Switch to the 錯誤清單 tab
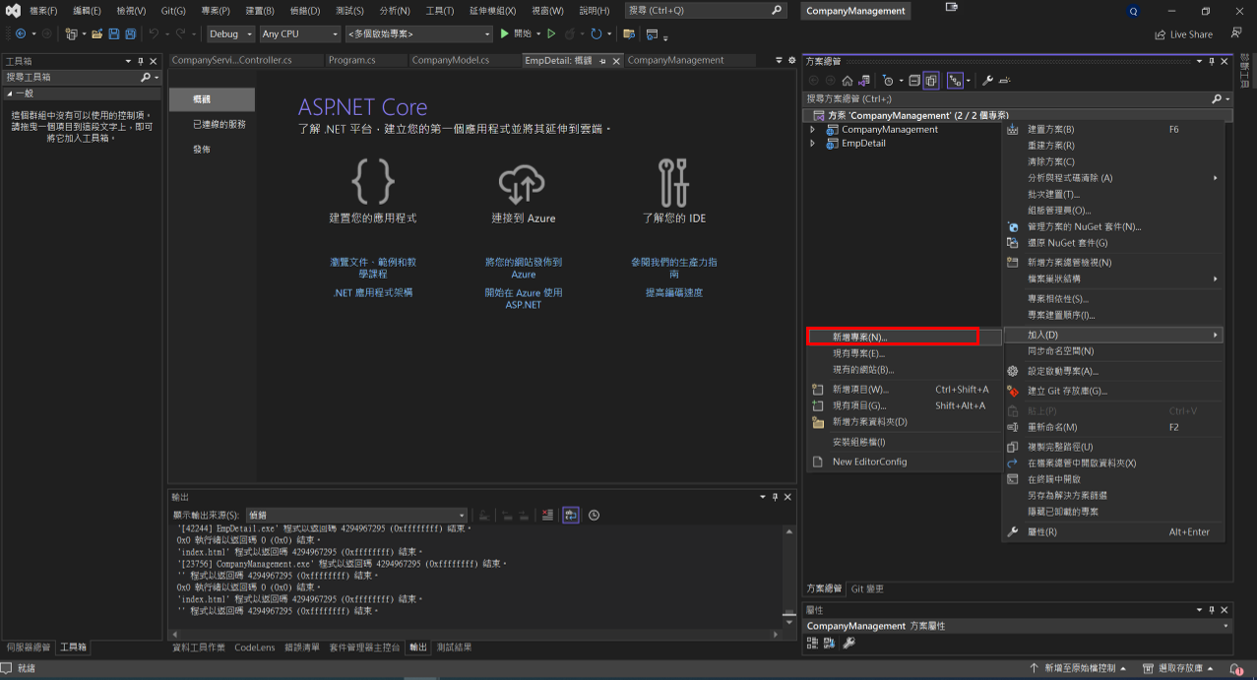1257x680 pixels. (x=301, y=647)
